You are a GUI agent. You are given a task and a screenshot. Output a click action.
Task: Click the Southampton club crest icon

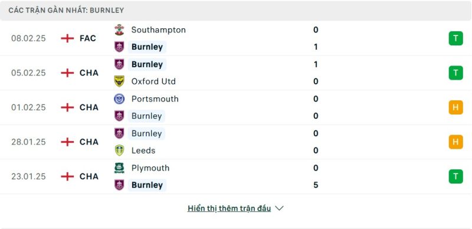pos(119,30)
